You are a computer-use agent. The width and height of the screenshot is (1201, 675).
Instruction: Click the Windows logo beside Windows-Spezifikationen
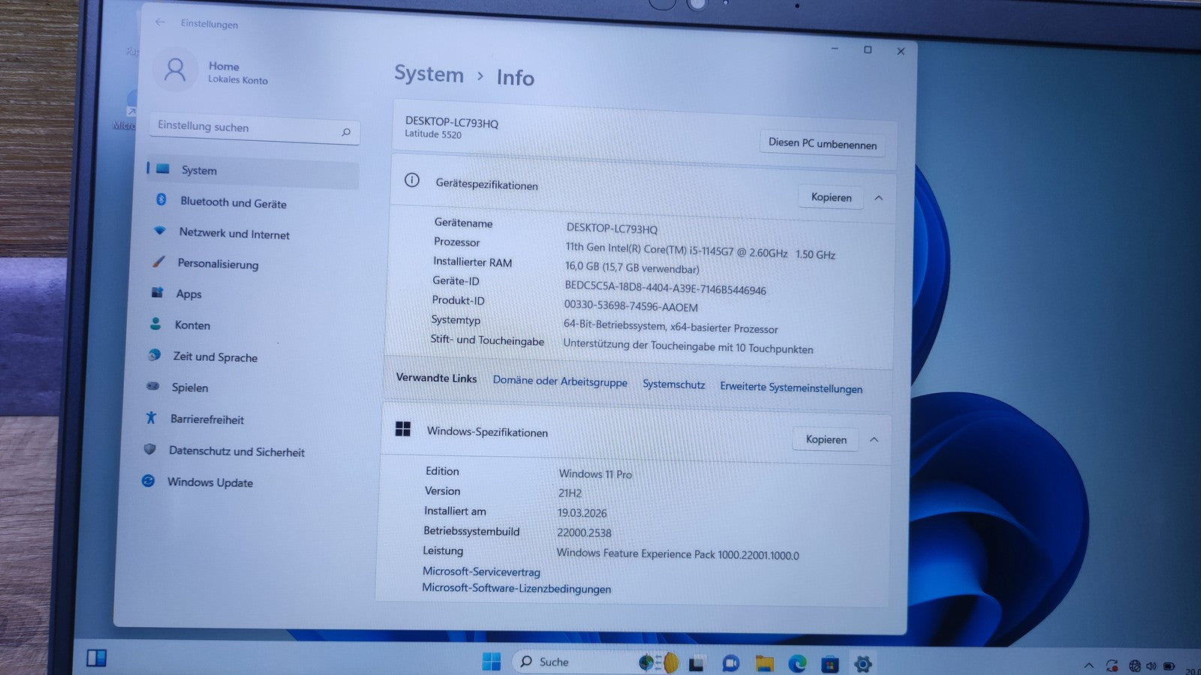click(x=403, y=429)
